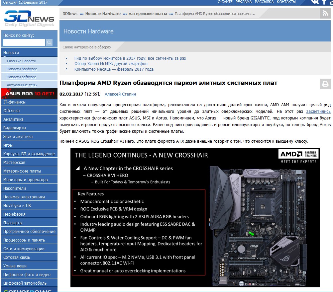This screenshot has height=292, width=333.
Task: Click author link Алексей Степин
Action: click(x=120, y=94)
